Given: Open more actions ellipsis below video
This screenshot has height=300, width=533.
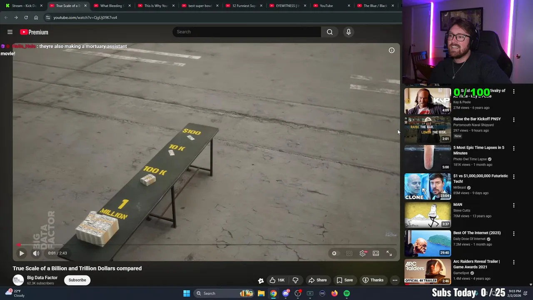Looking at the screenshot, I should [395, 280].
